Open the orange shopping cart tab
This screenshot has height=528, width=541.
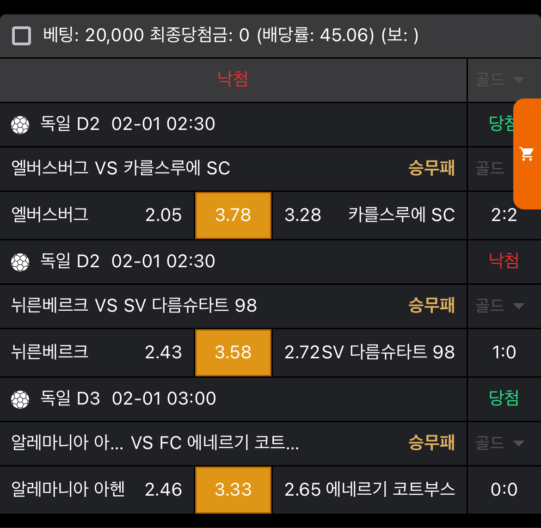pyautogui.click(x=527, y=154)
